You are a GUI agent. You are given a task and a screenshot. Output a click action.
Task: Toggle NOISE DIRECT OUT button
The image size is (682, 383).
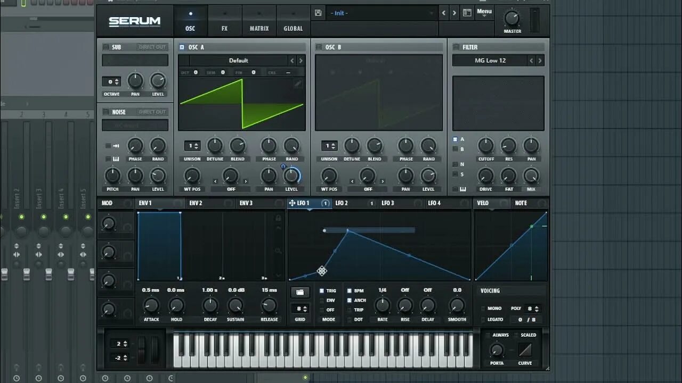(x=152, y=112)
